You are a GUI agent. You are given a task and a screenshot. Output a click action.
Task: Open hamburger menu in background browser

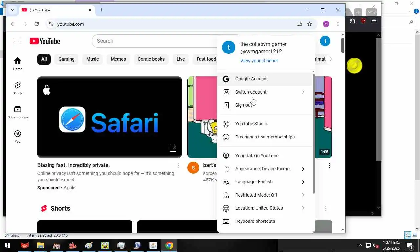(x=374, y=21)
